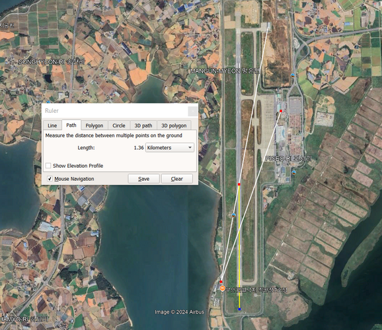Close the Ruler dialog
Image resolution: width=382 pixels, height=330 pixels.
(x=193, y=112)
